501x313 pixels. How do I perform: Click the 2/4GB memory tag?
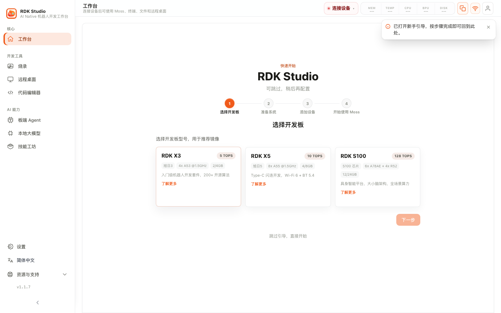click(x=218, y=166)
